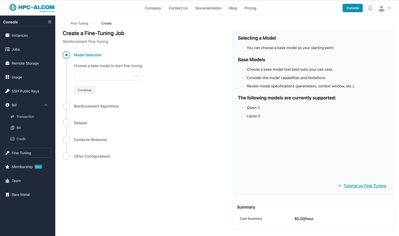Open the Company menu

[x=153, y=8]
